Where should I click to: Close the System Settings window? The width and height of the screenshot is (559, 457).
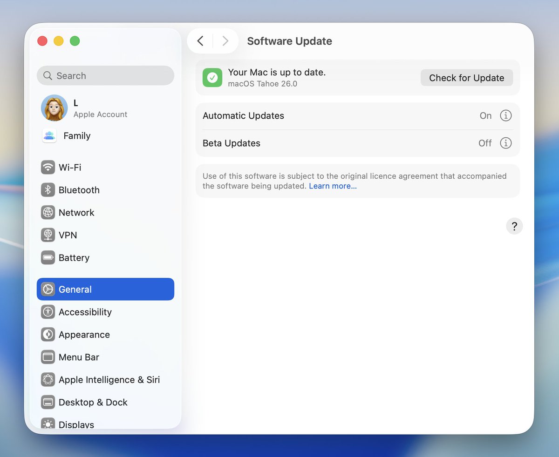[x=42, y=41]
